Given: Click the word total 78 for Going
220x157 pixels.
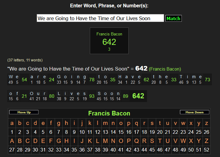Looking at the screenshot, I should coord(92,80).
